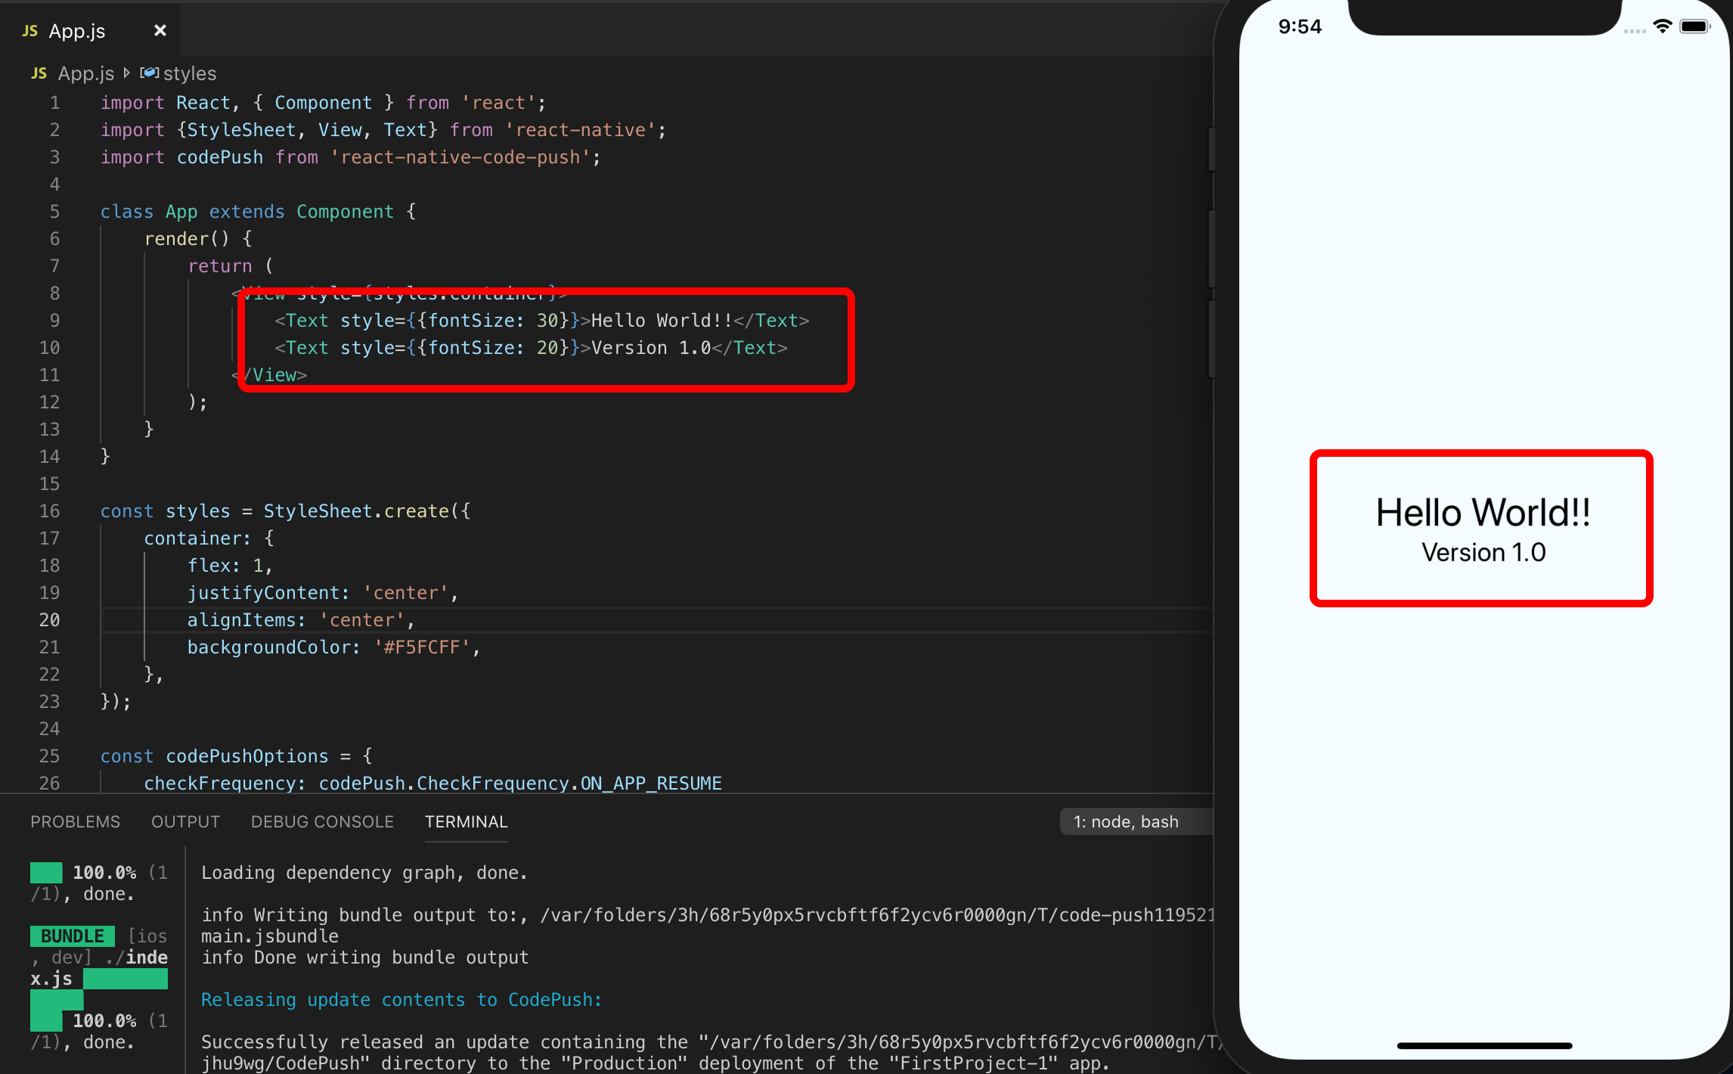Image resolution: width=1733 pixels, height=1074 pixels.
Task: Open the DEBUG CONSOLE tab
Action: 322,821
